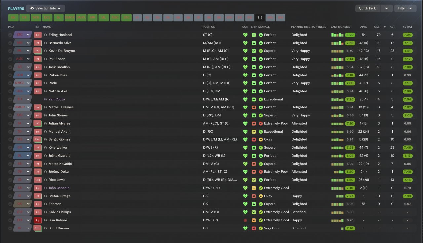Screen dimensions: 423x243
Task: Open the GK position dropdown for Ederson
Action: [x=22, y=204]
